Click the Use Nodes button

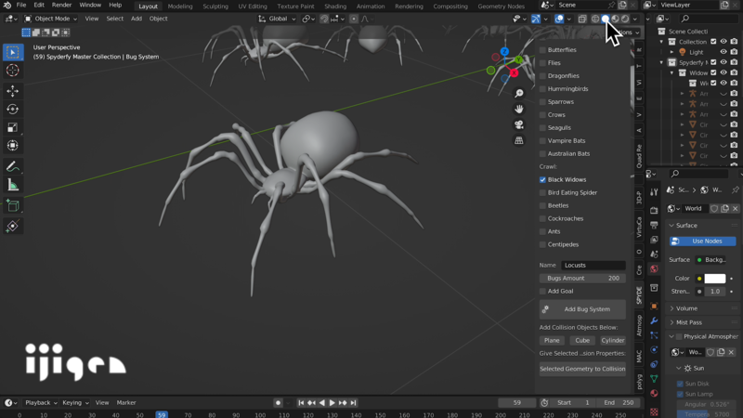click(703, 242)
